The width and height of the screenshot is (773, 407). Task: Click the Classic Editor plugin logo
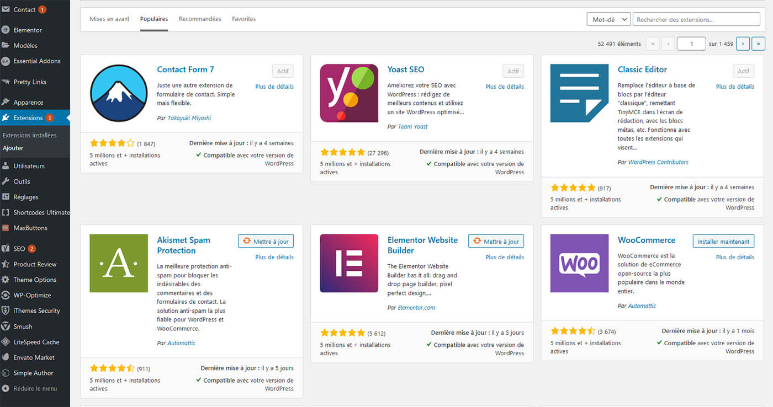click(579, 93)
